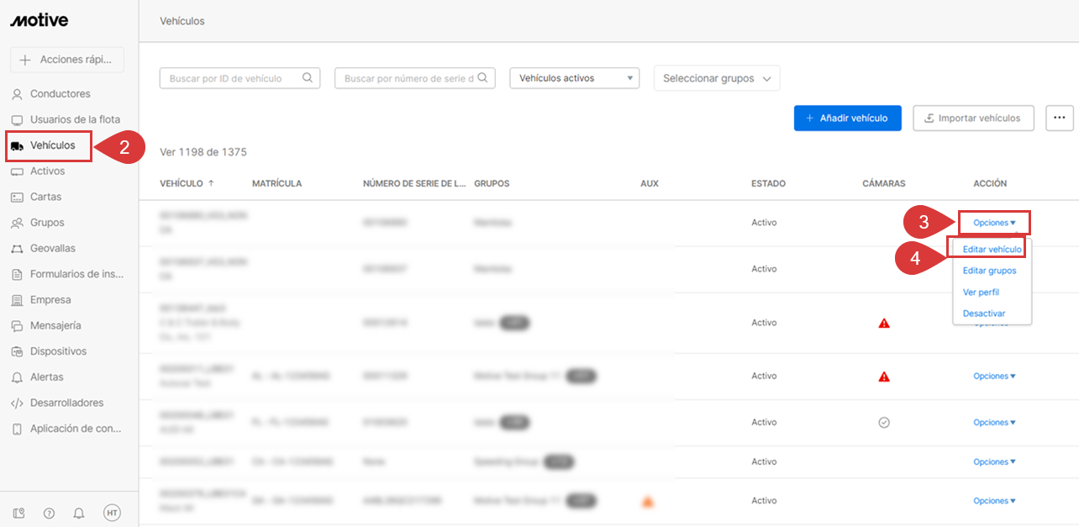Click the Alertas bell icon in sidebar
The image size is (1079, 527).
click(17, 377)
